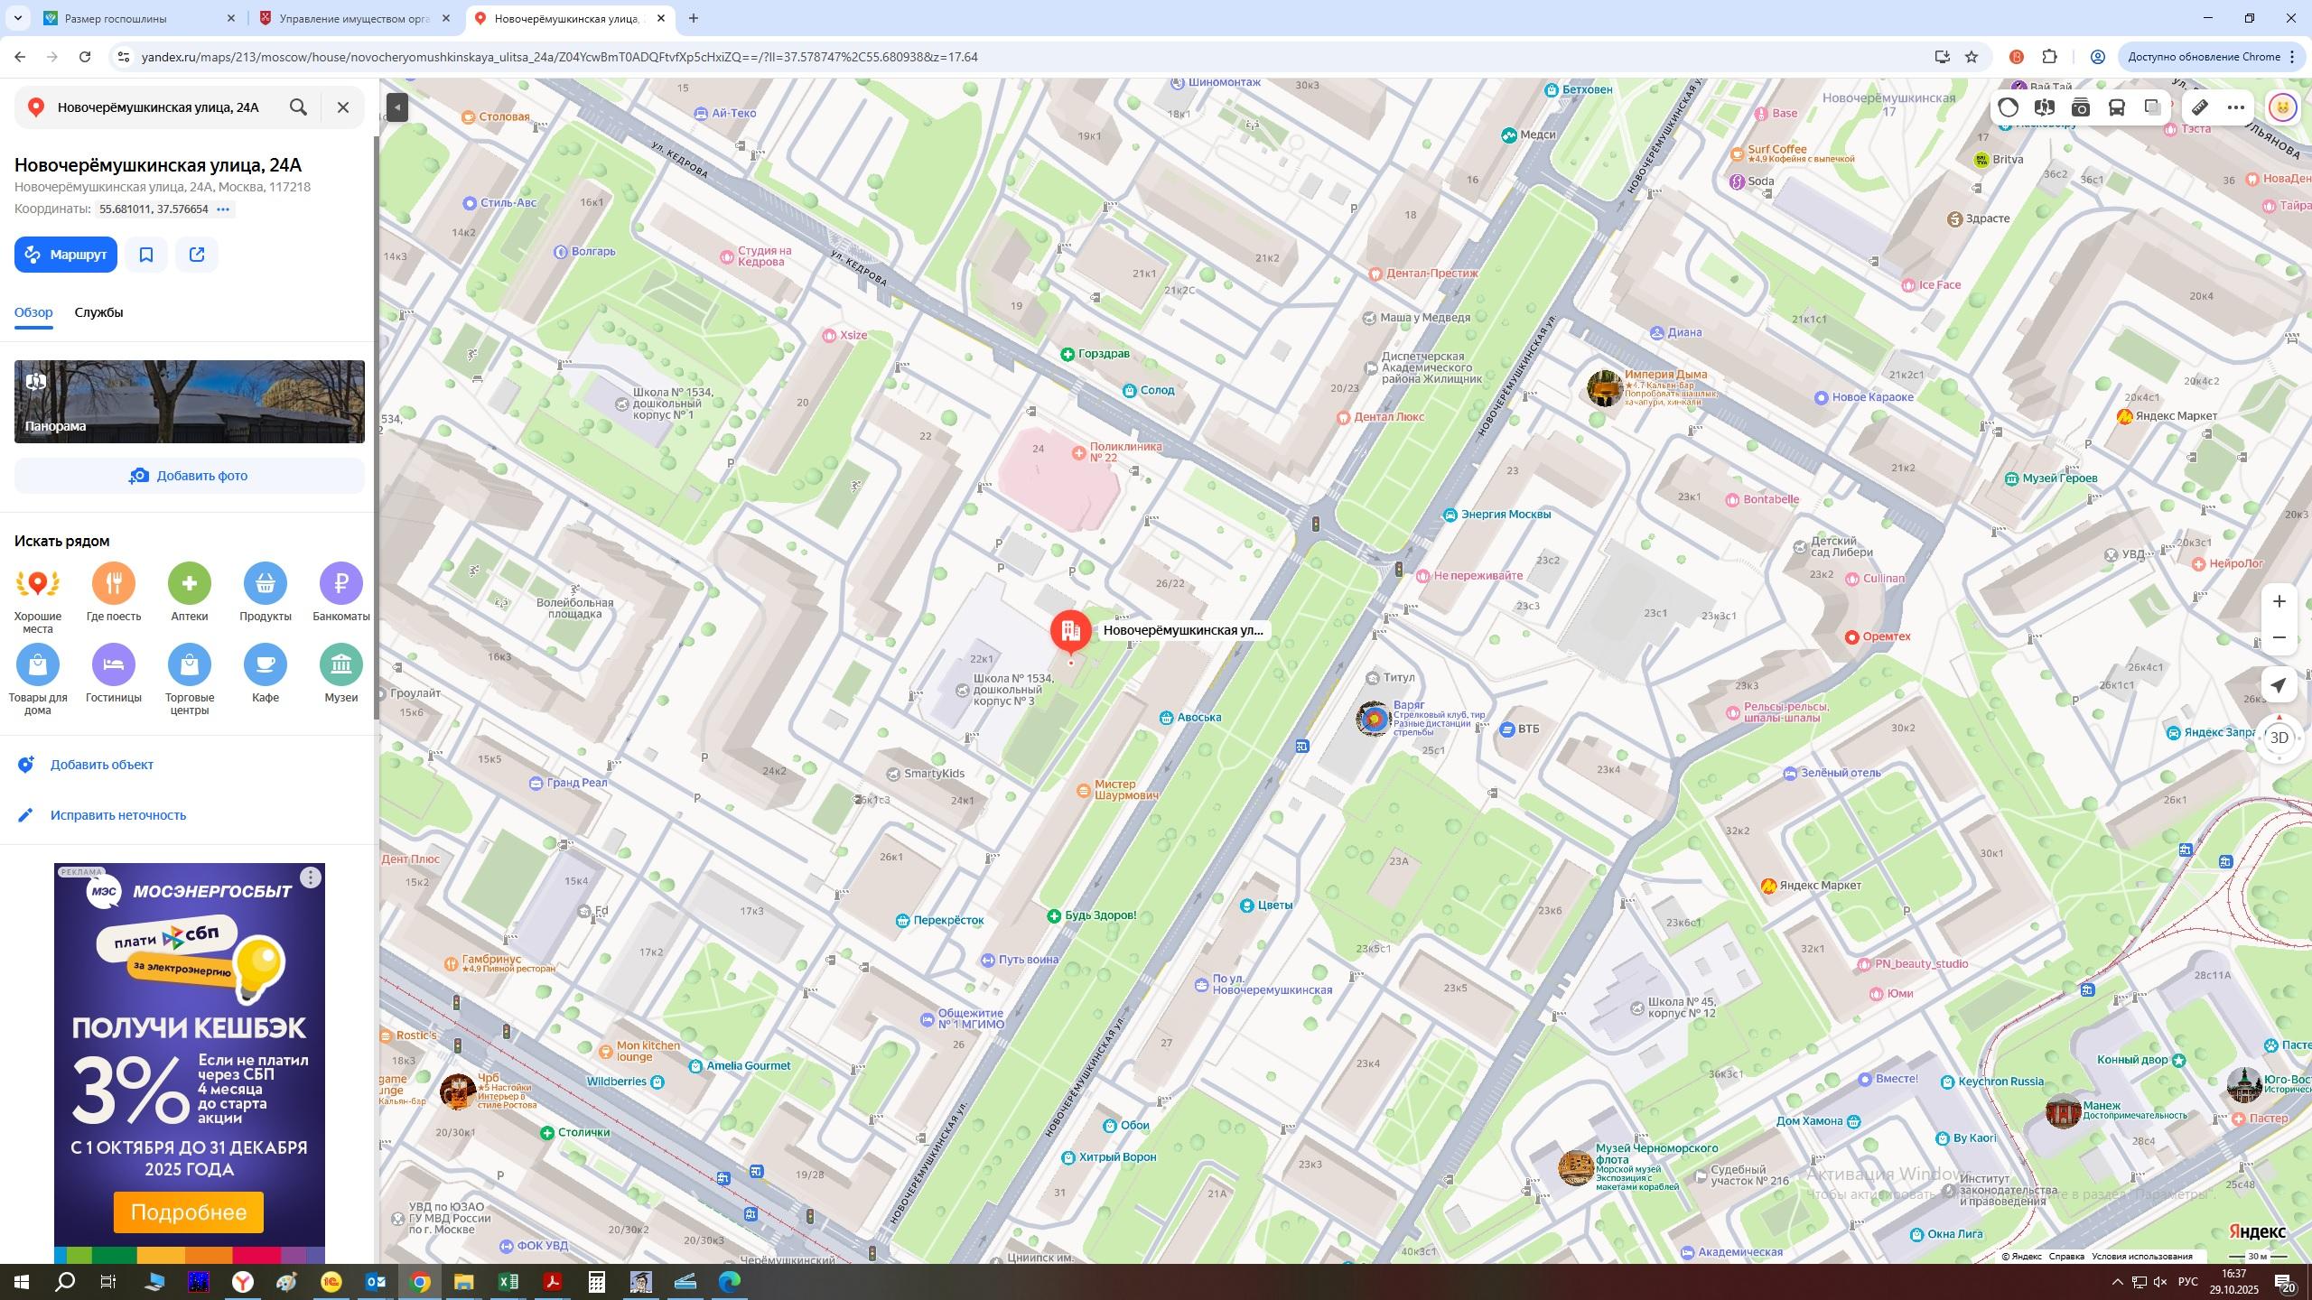The width and height of the screenshot is (2312, 1300).
Task: Open the Панорама thumbnail
Action: click(x=190, y=402)
